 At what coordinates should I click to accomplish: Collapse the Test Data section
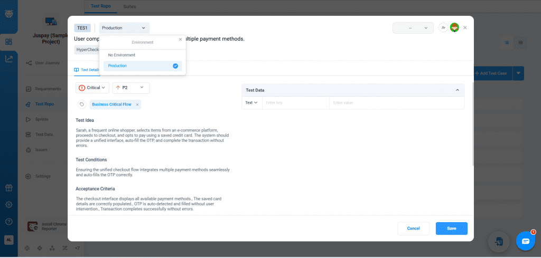pyautogui.click(x=458, y=90)
